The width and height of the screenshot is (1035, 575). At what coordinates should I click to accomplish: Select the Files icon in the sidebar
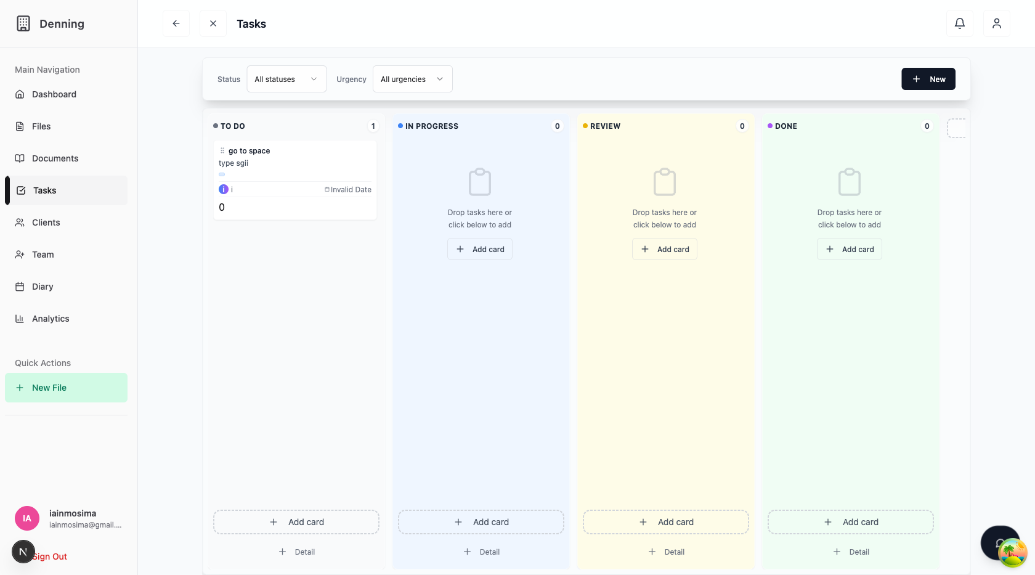(x=20, y=126)
